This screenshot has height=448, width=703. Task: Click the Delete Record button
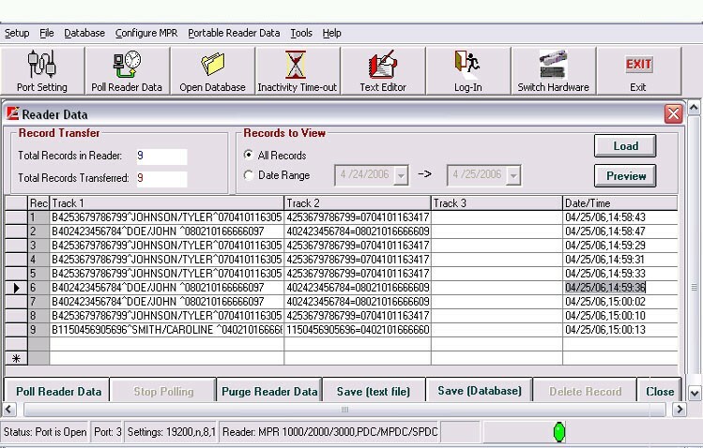(x=585, y=391)
